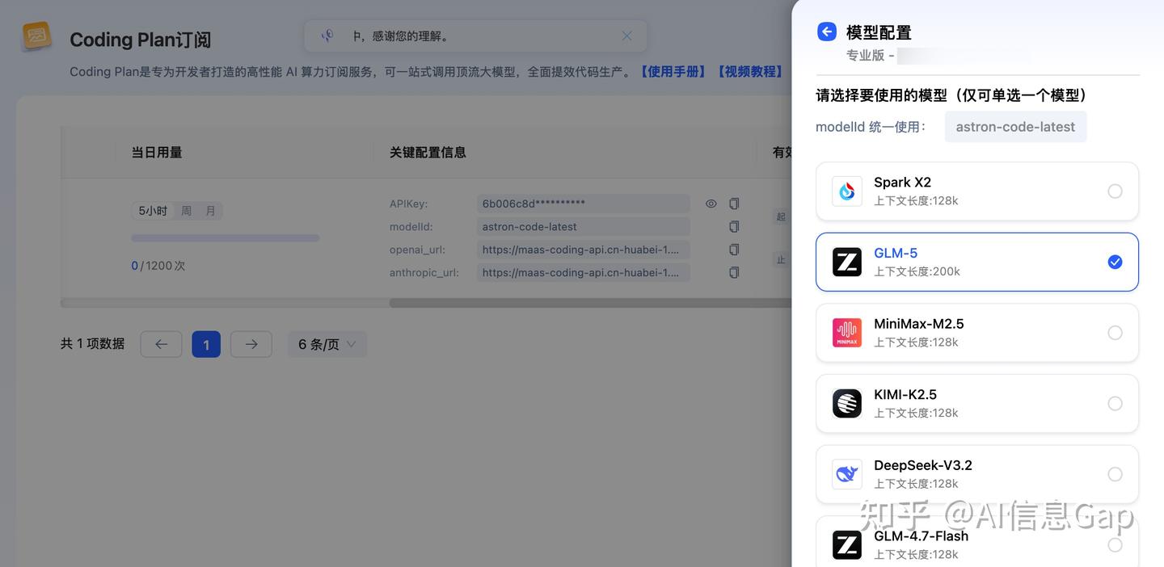Click the 模型配置 panel title

pos(879,32)
